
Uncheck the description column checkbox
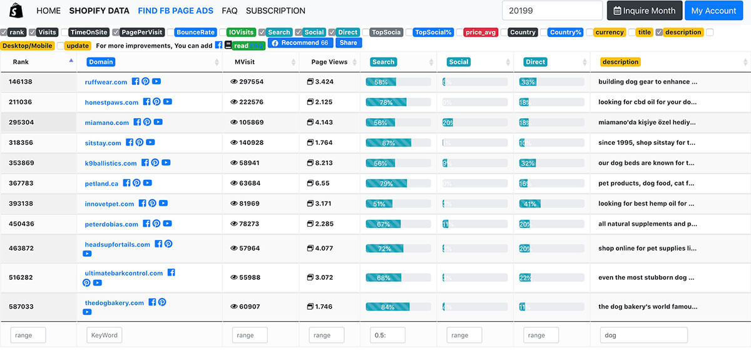pos(659,32)
